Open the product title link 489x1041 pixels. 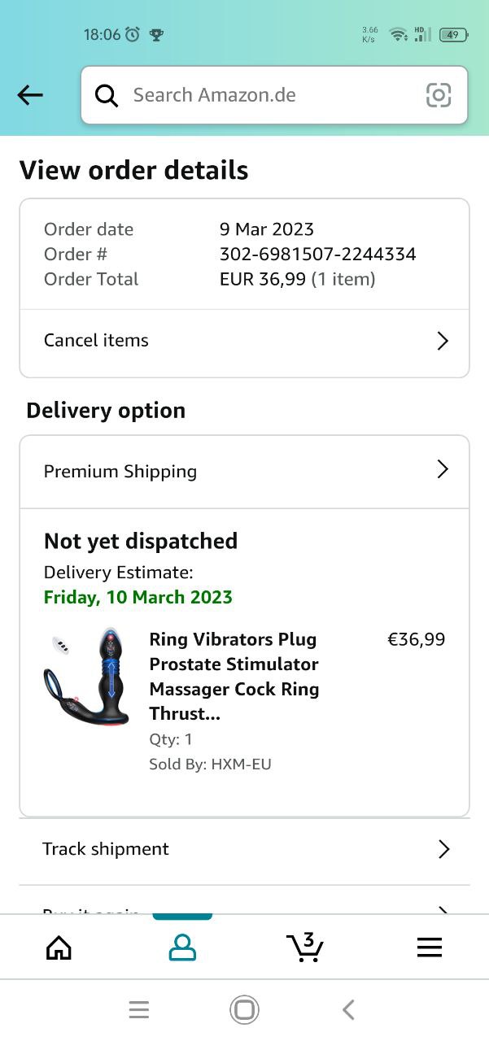point(234,677)
